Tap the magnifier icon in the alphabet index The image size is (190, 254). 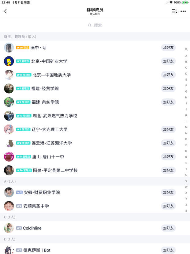tap(186, 50)
